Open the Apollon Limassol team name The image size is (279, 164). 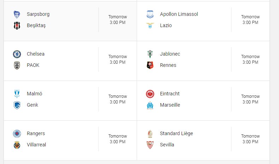pyautogui.click(x=179, y=14)
